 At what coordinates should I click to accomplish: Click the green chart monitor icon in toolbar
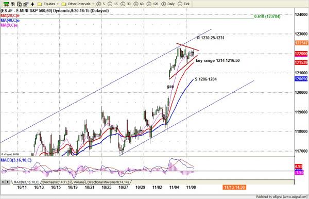(x=6, y=4)
